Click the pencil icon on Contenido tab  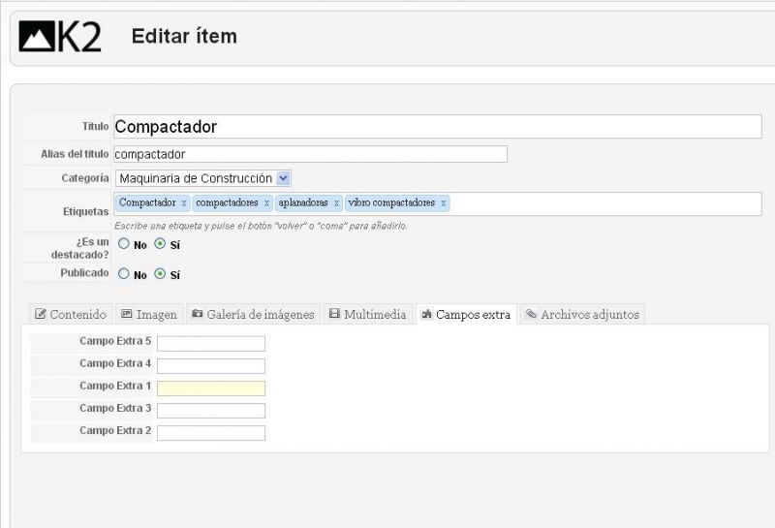[41, 314]
